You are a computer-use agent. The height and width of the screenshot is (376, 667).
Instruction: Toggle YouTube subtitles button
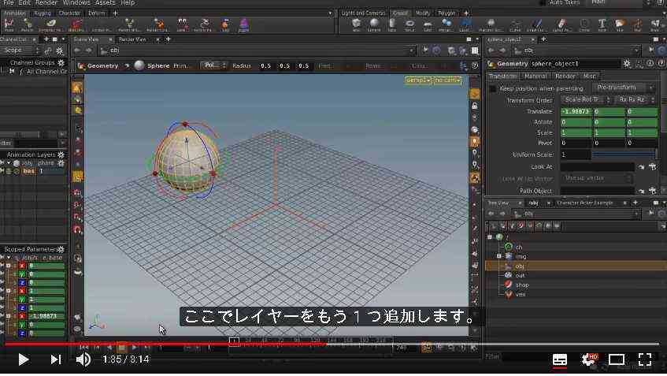(559, 359)
